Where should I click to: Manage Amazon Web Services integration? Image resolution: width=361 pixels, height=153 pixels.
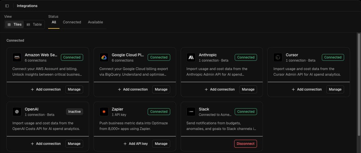[x=74, y=89]
